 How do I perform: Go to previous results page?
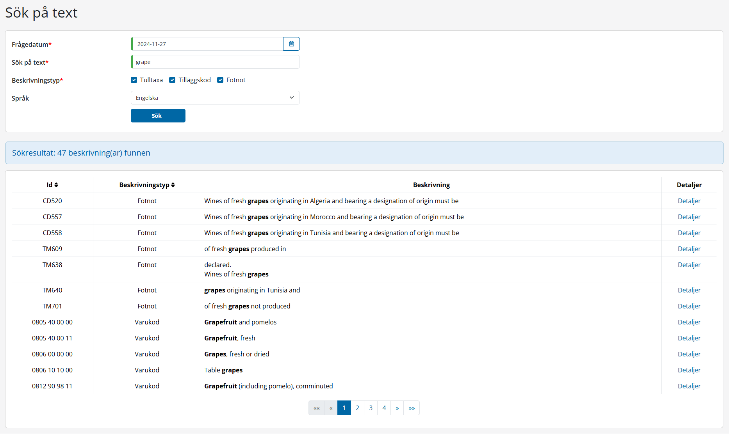[x=331, y=408]
